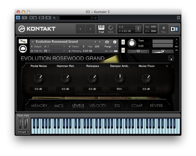Switch to the MICS tab
Screen dimensions: 196x156
click(x=59, y=106)
